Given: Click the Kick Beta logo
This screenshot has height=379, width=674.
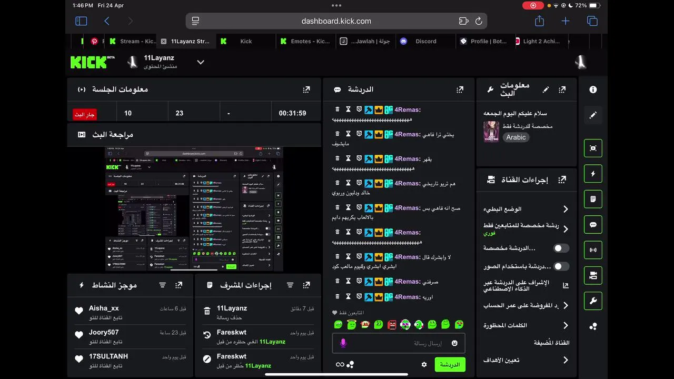Looking at the screenshot, I should [93, 62].
